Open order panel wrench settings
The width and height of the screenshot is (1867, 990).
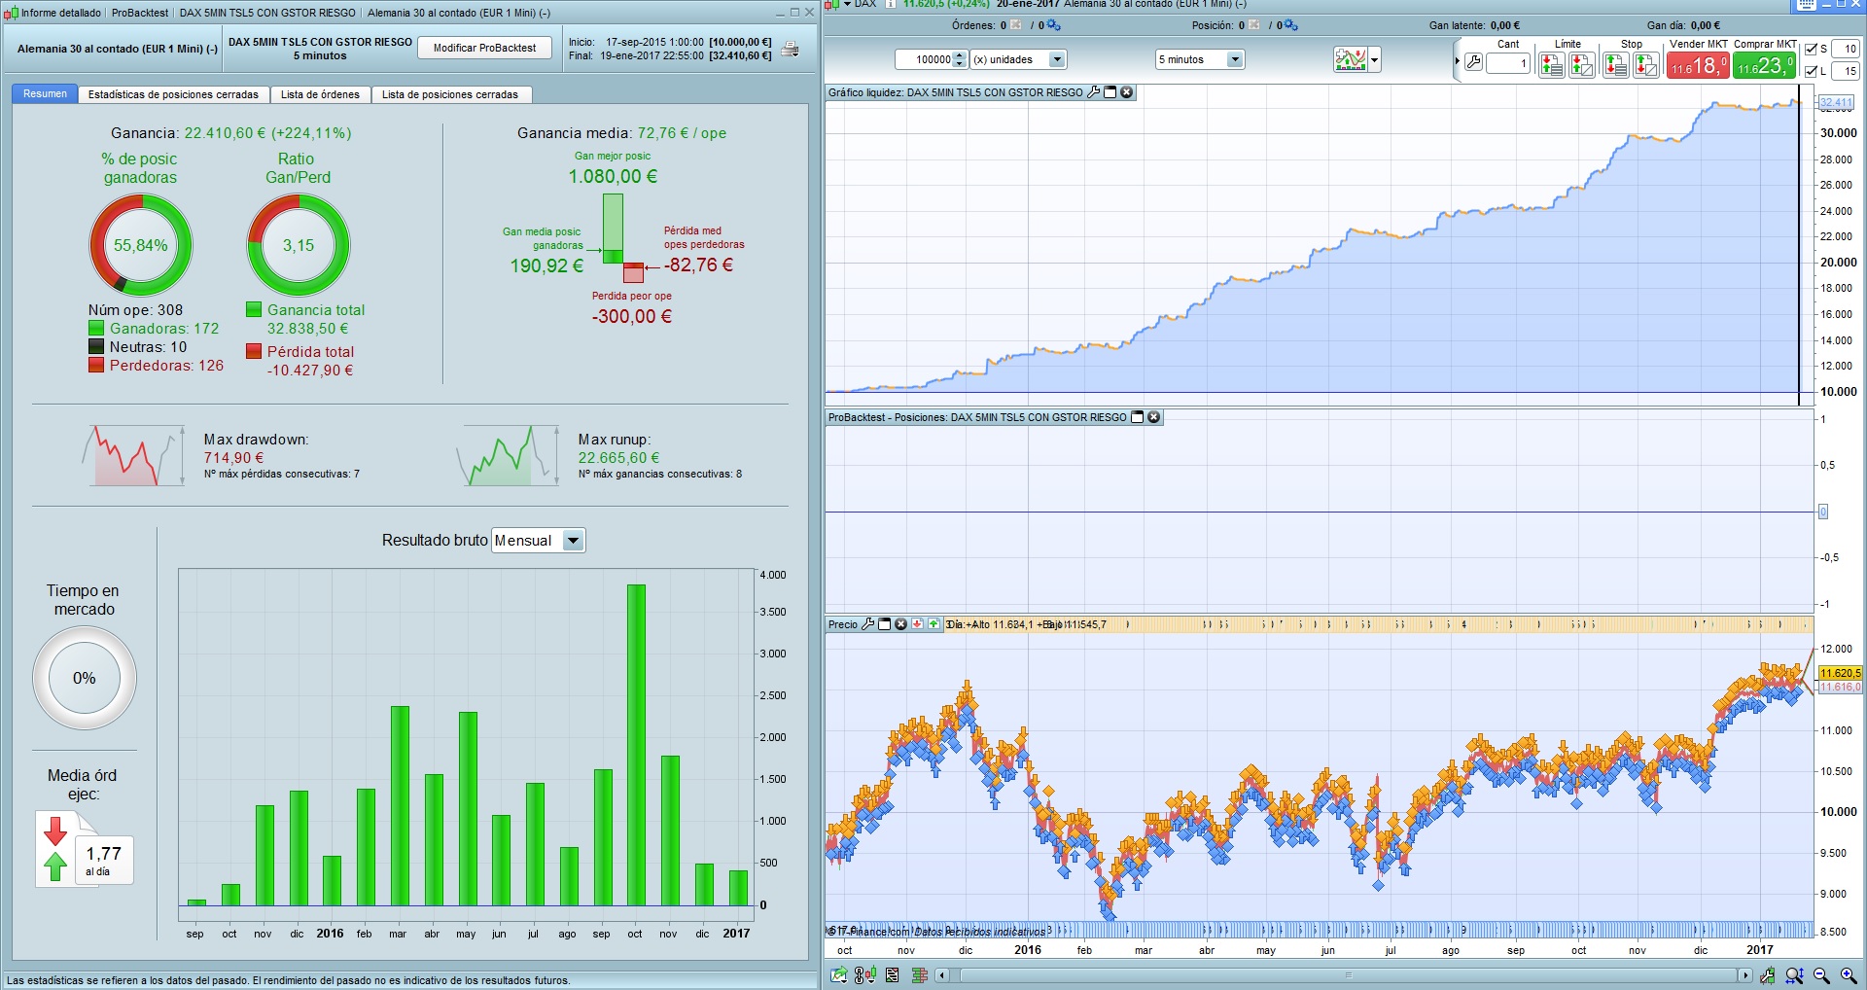(1473, 63)
